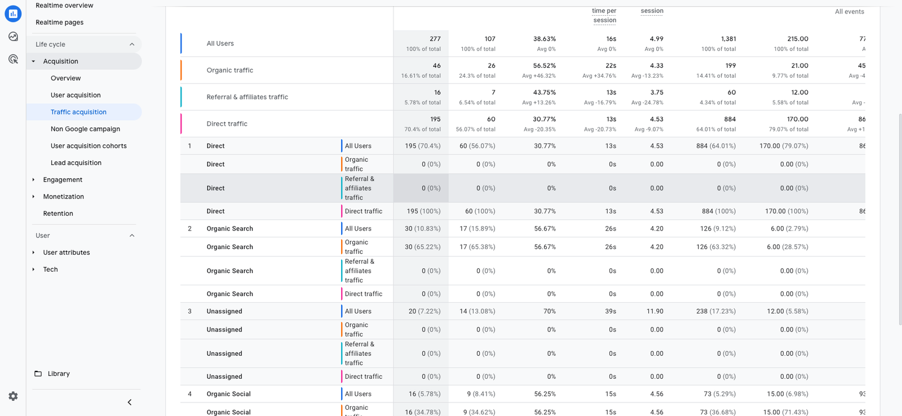
Task: Open Realtime overview report
Action: (64, 6)
